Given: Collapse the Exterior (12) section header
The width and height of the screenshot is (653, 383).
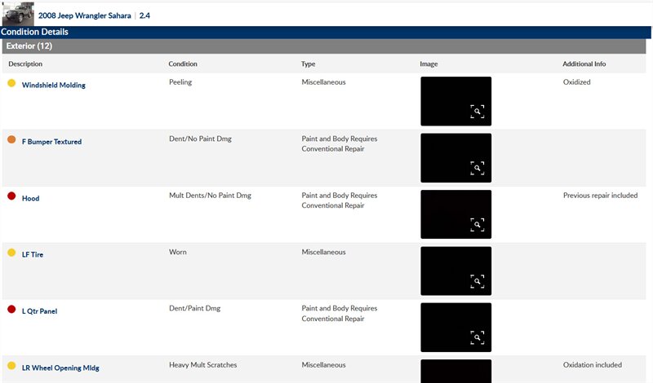Looking at the screenshot, I should (29, 46).
